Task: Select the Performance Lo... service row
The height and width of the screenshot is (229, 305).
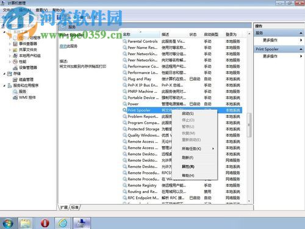Action: (182, 73)
